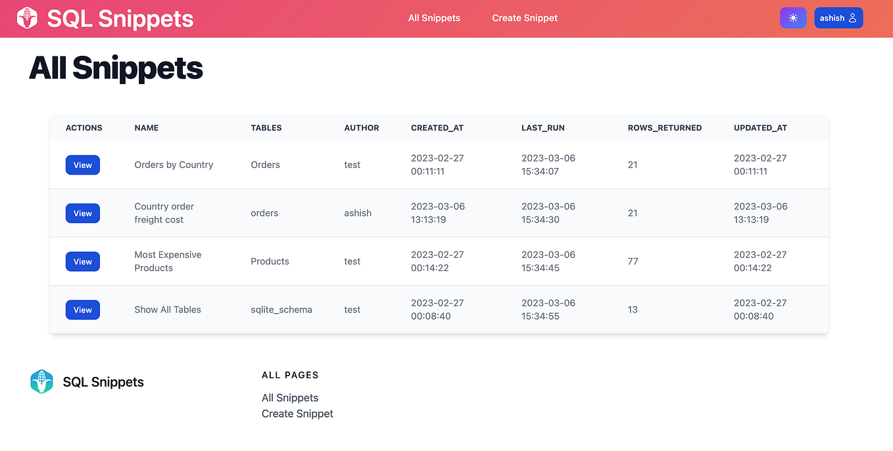View the Show All Tables snippet
Image resolution: width=893 pixels, height=451 pixels.
(x=82, y=309)
